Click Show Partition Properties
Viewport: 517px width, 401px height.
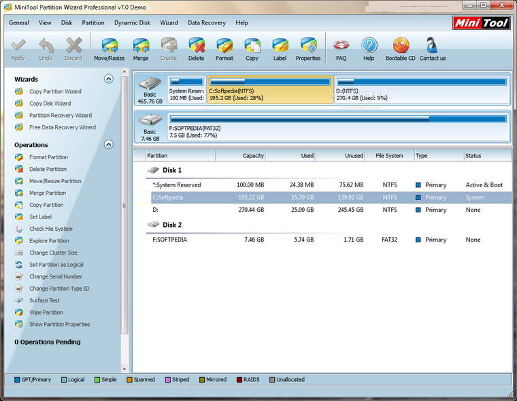[x=60, y=324]
